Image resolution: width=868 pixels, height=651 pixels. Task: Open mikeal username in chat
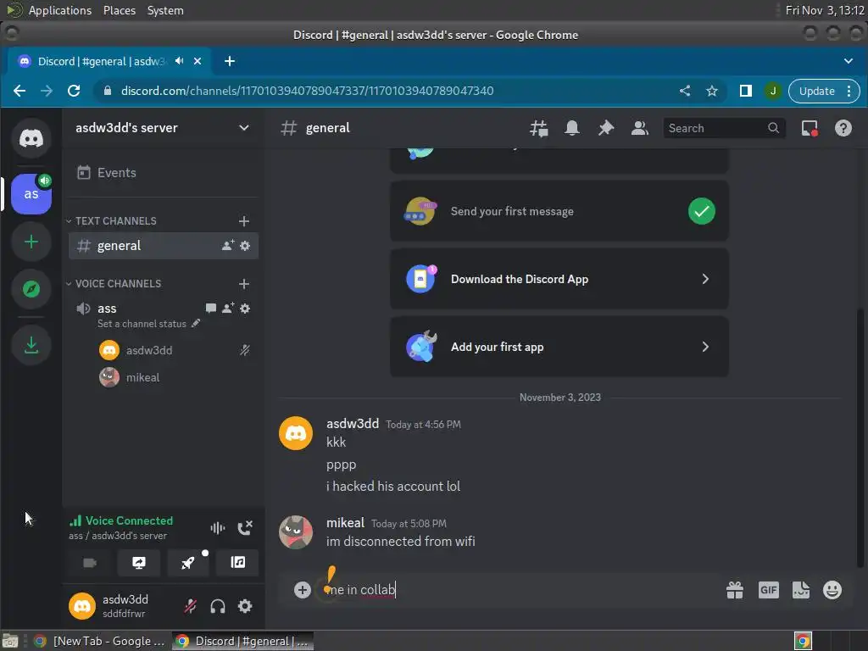(x=345, y=523)
